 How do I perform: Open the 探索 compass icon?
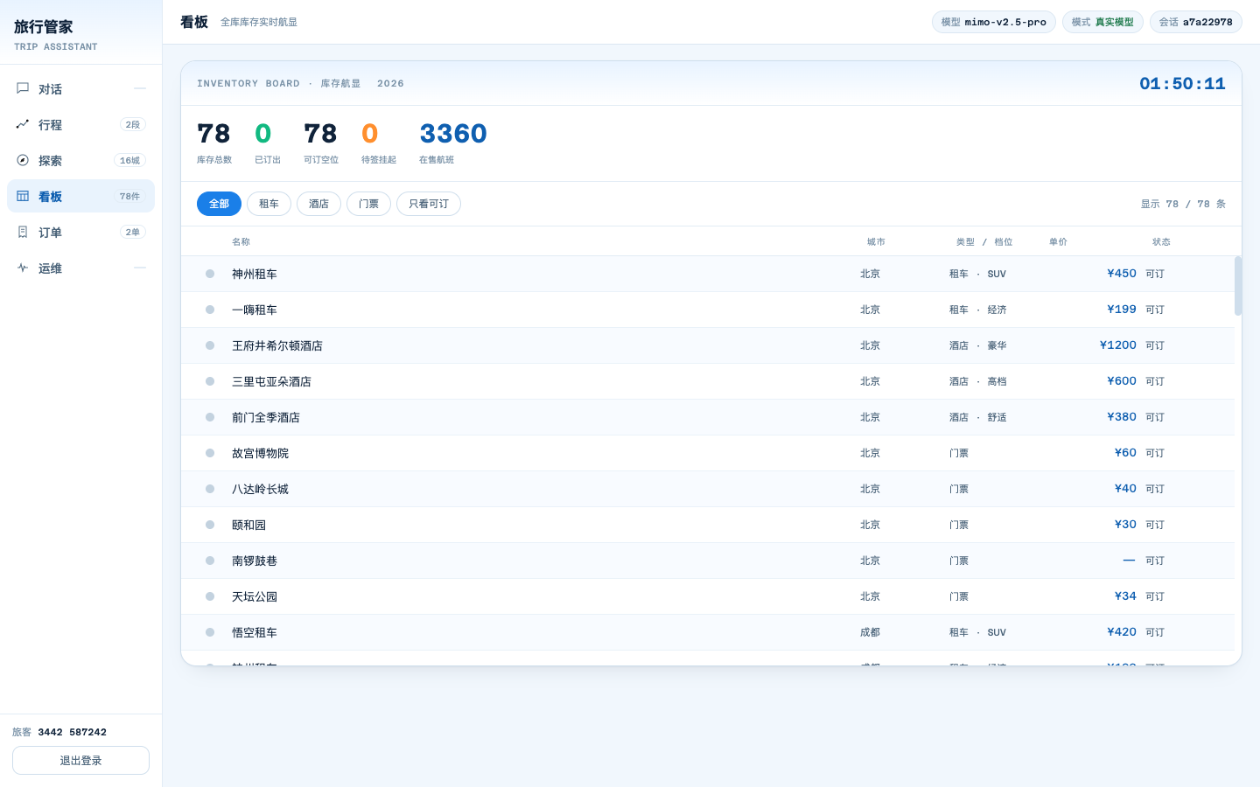pyautogui.click(x=23, y=160)
